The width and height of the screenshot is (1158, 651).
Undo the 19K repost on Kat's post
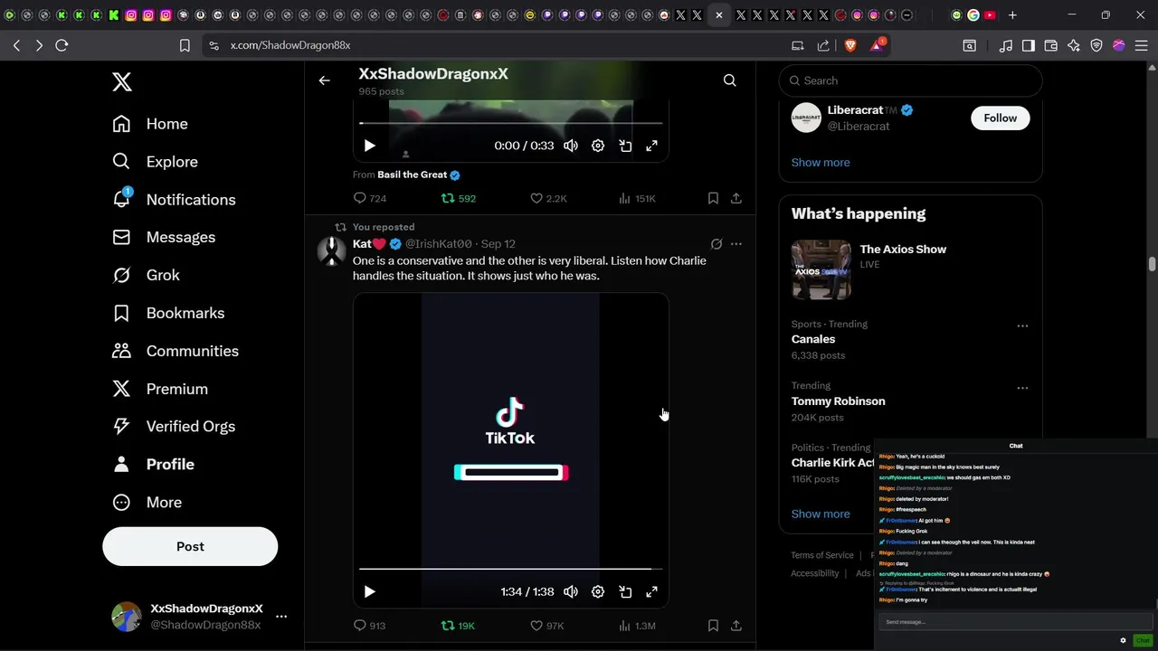pyautogui.click(x=458, y=626)
